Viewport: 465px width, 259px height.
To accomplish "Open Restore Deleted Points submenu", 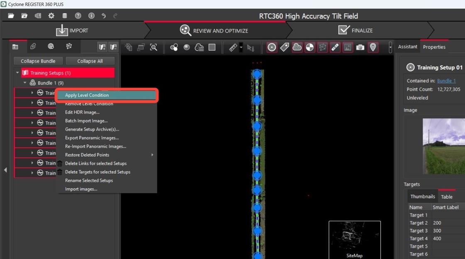I will 107,155.
